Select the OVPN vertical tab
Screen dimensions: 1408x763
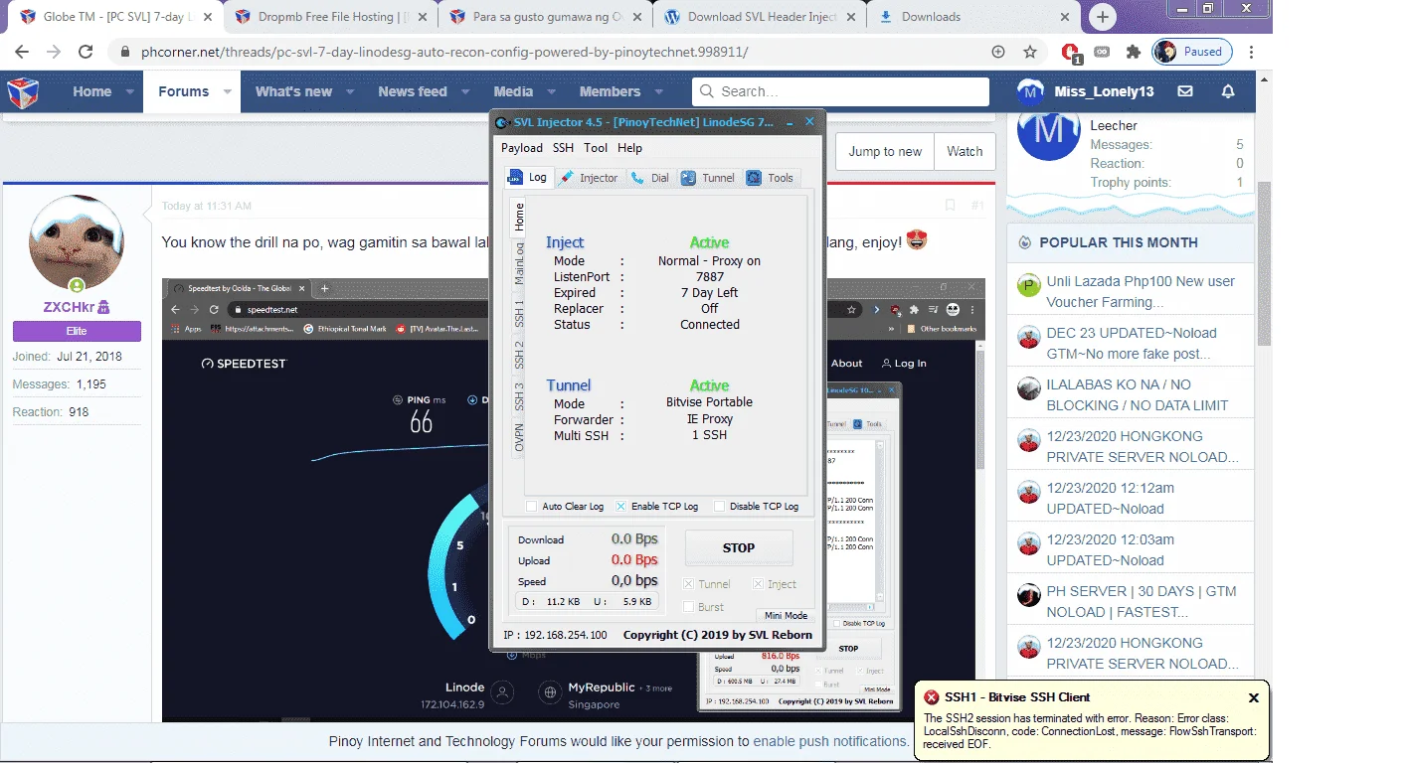click(x=519, y=438)
